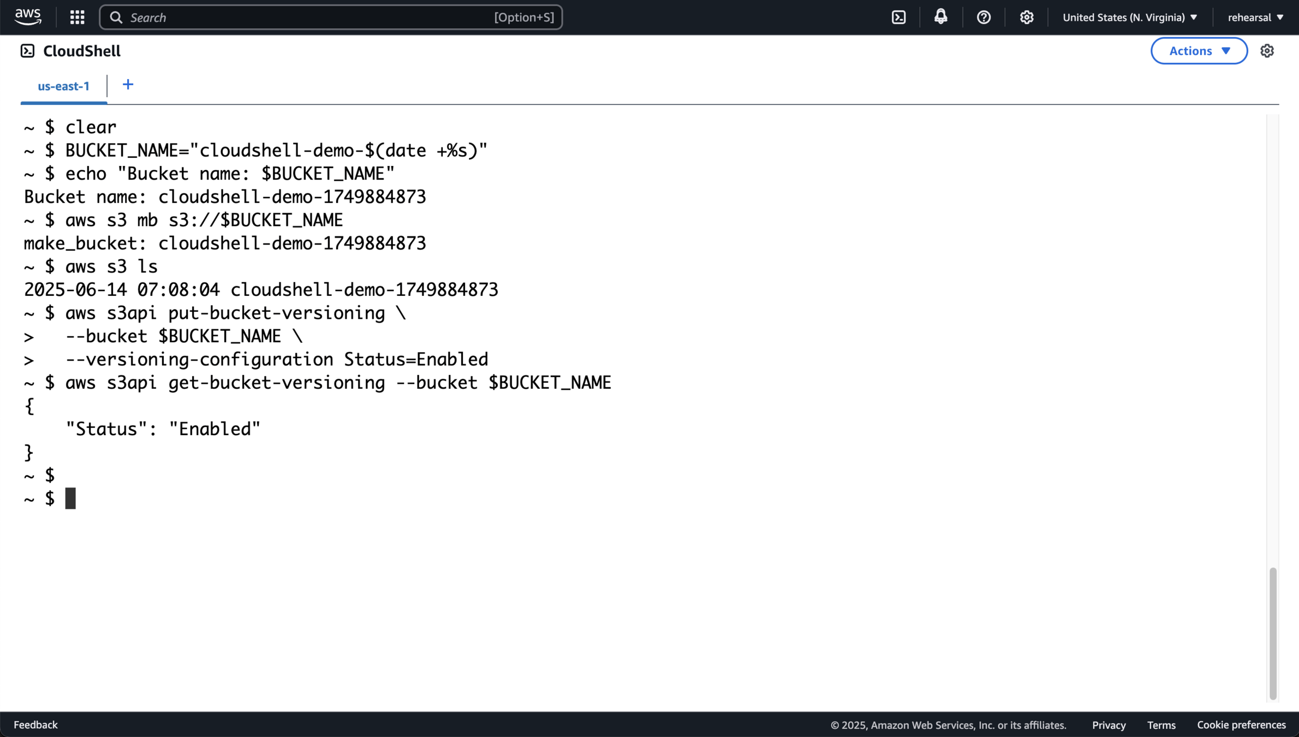The image size is (1299, 737).
Task: Open CloudShell preferences gear beside Actions
Action: tap(1267, 51)
